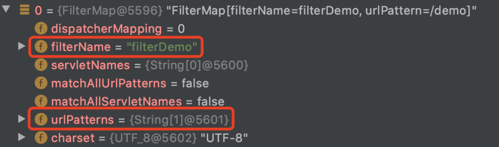Select the matchAllServletNames variable name

(116, 102)
